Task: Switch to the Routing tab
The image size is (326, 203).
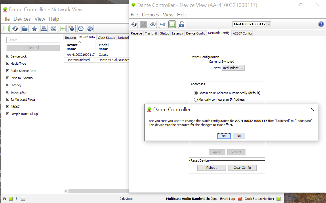Action: tap(70, 38)
